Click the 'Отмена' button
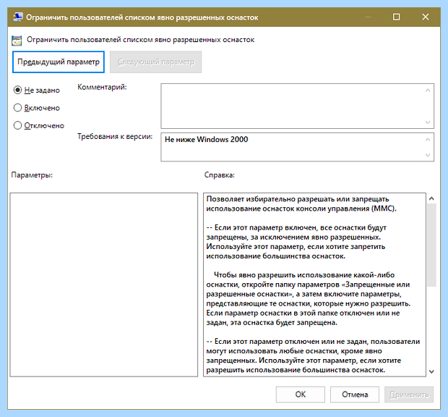Viewport: 448px width, 417px height. tap(355, 395)
